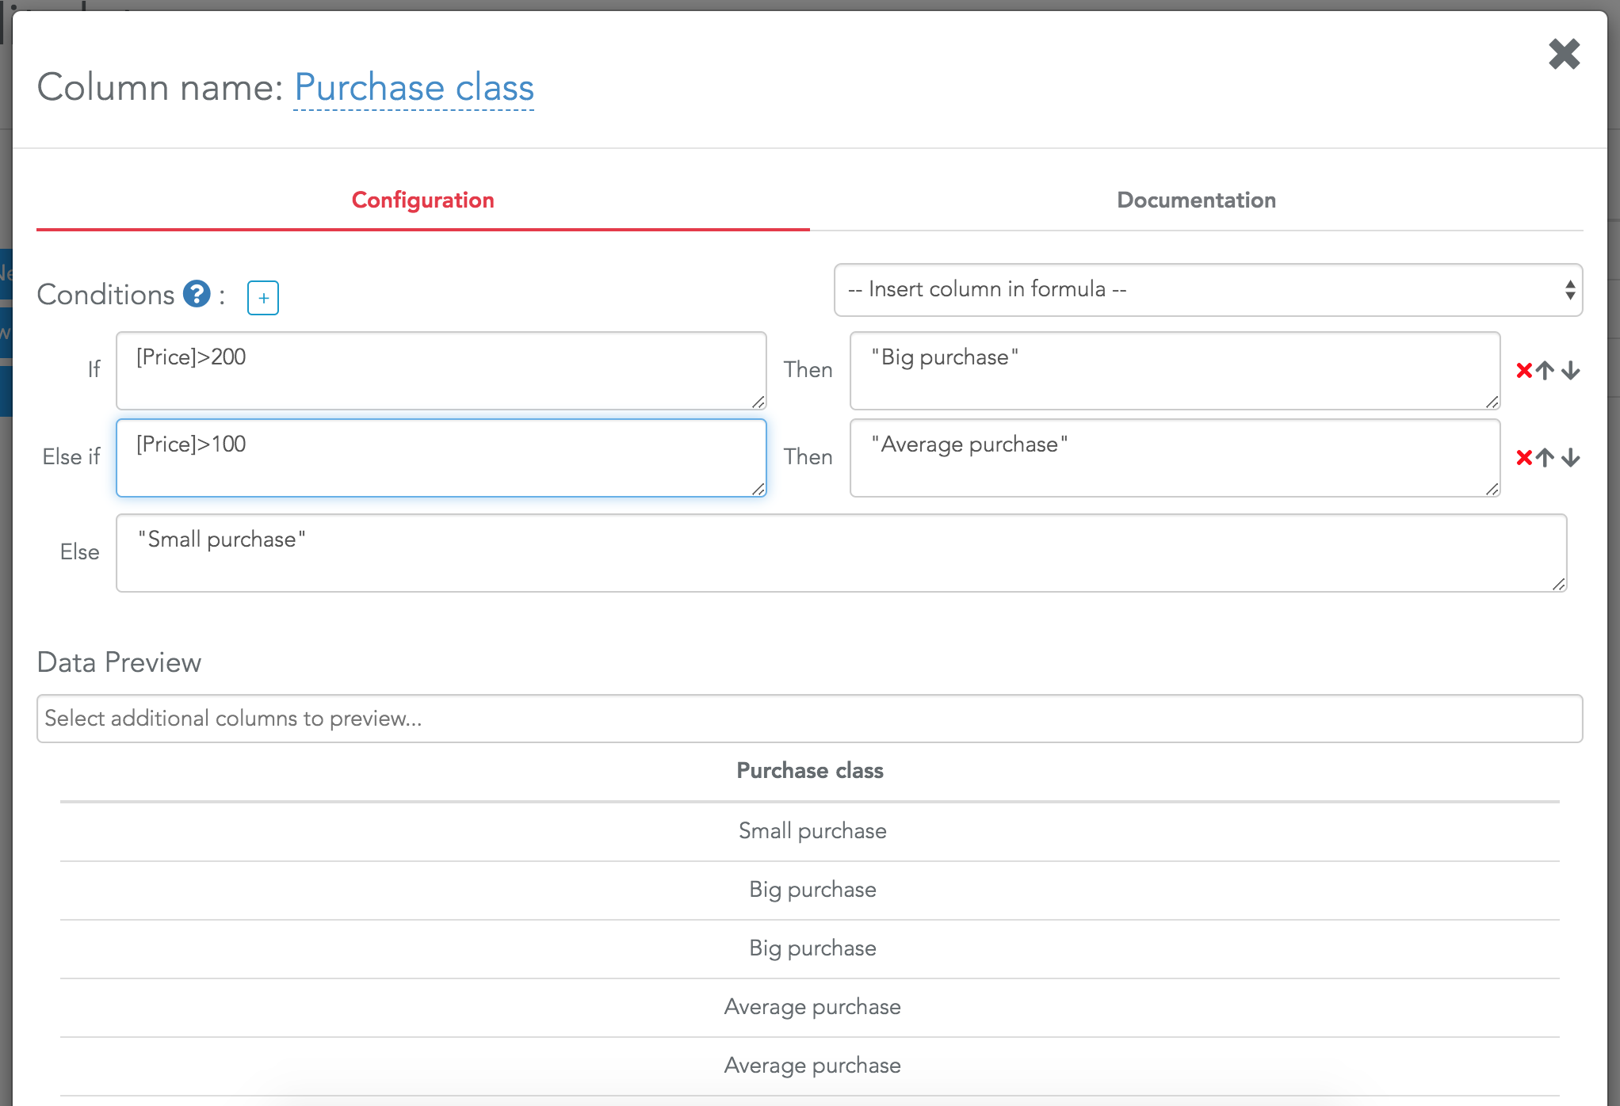
Task: Edit the Then value "Big purchase"
Action: [x=1175, y=371]
